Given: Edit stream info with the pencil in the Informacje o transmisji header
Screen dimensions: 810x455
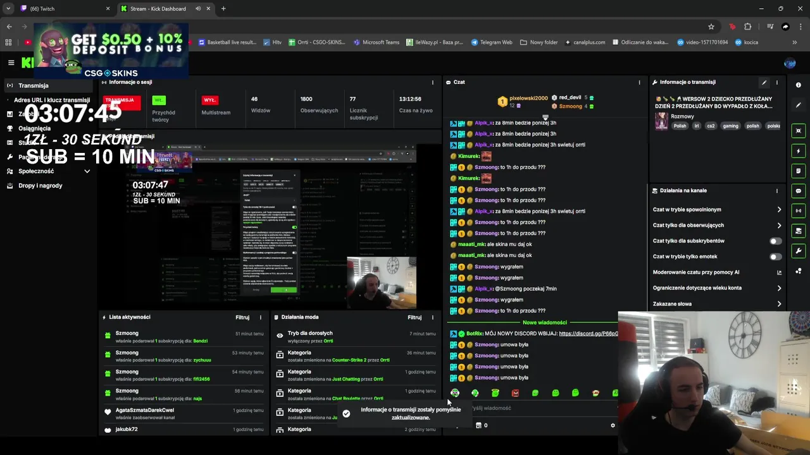Looking at the screenshot, I should (x=764, y=82).
